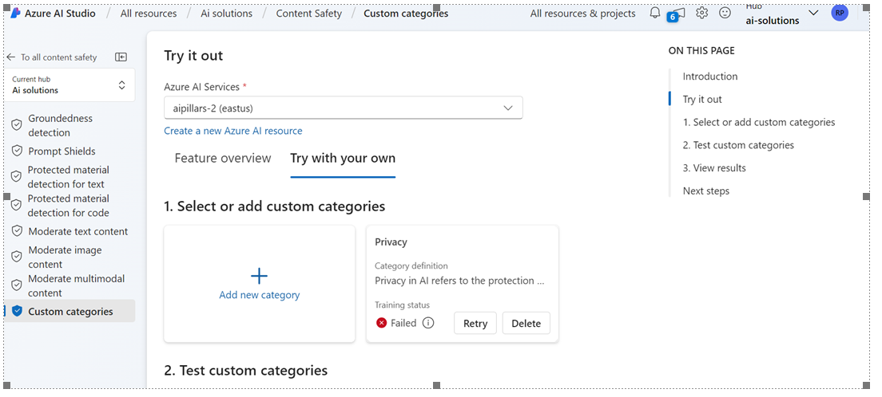The height and width of the screenshot is (397, 882).
Task: Click the smiley feedback icon
Action: point(725,13)
